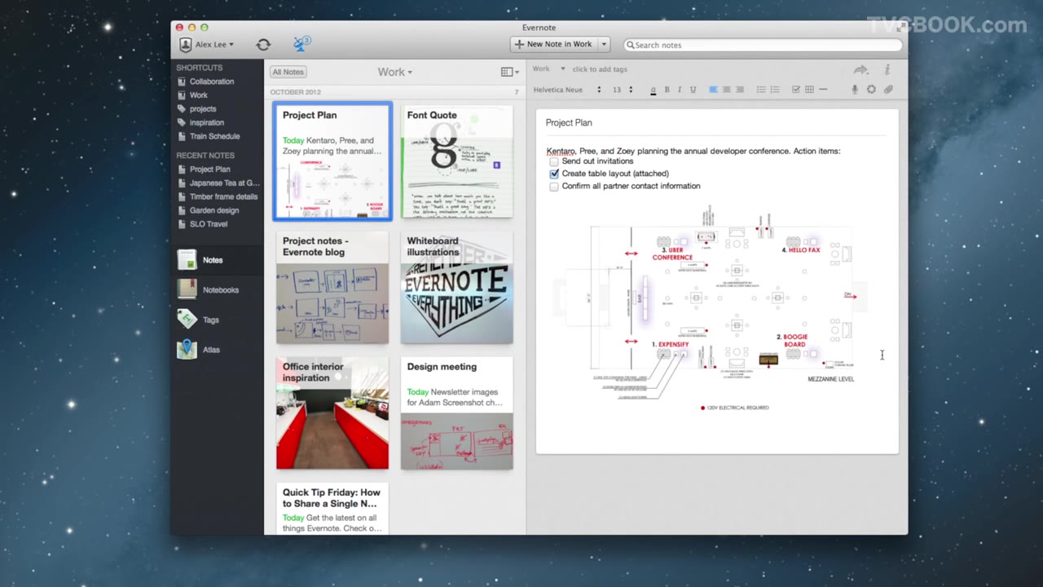Open recent note Garden design
This screenshot has height=587, width=1043.
tap(214, 210)
